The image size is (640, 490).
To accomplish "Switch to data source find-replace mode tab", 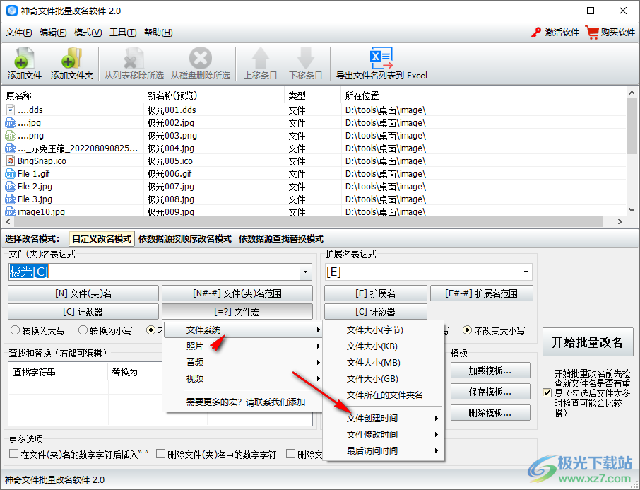I will [281, 239].
